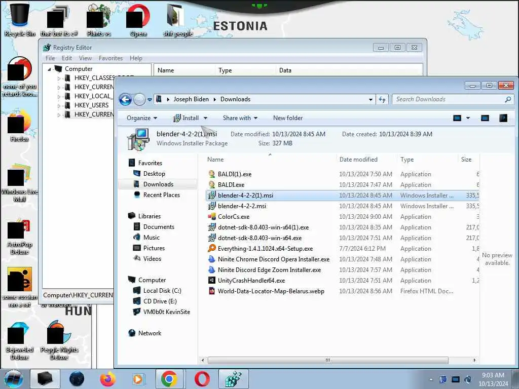Viewport: 519px width, 389px height.
Task: Click the search magnifier icon
Action: [x=508, y=99]
